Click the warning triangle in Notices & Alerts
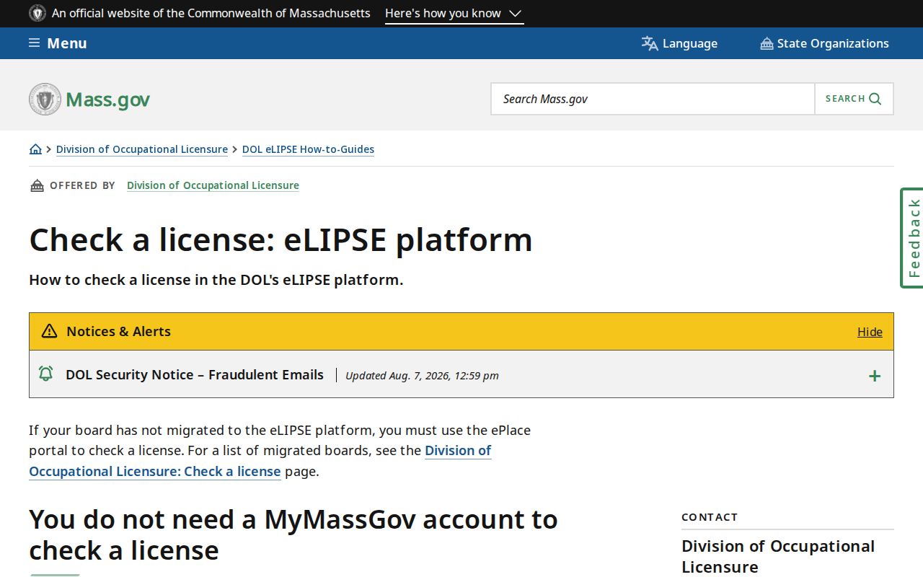Screen dimensions: 923x577 (49, 331)
